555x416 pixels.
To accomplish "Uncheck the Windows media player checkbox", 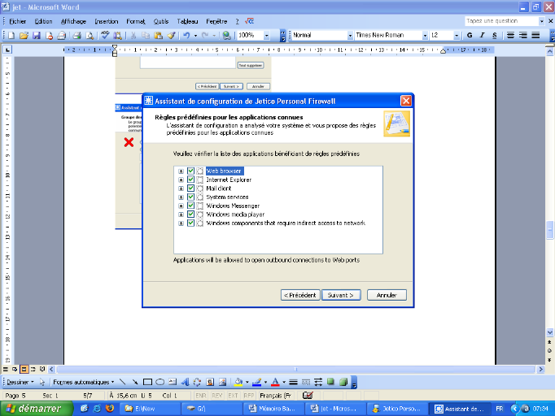I will [190, 214].
